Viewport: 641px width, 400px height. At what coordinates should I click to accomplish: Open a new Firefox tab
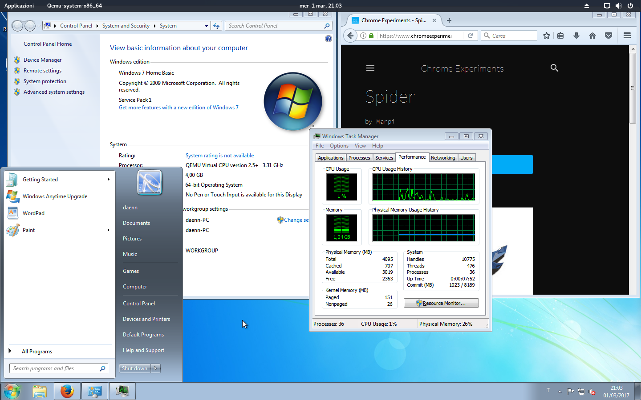[449, 20]
